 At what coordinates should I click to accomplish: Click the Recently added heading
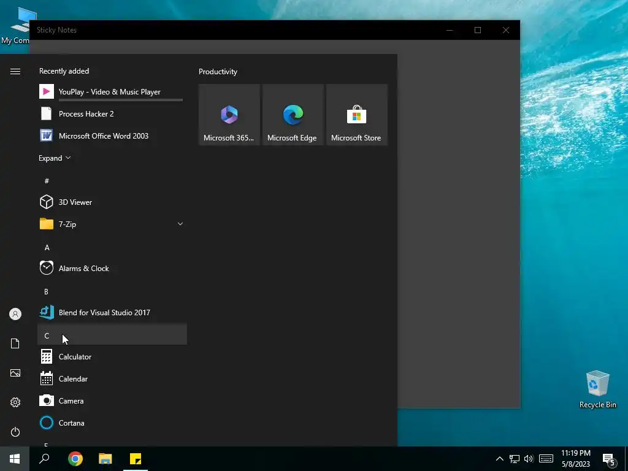click(x=64, y=71)
